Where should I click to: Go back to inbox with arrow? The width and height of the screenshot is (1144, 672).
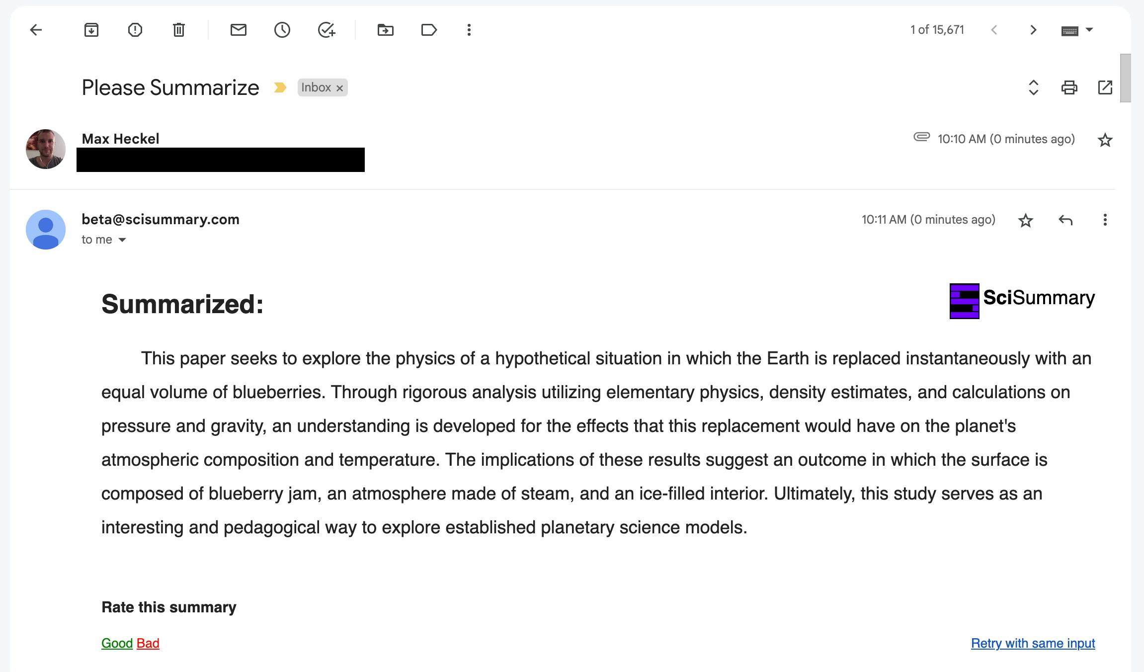tap(36, 30)
